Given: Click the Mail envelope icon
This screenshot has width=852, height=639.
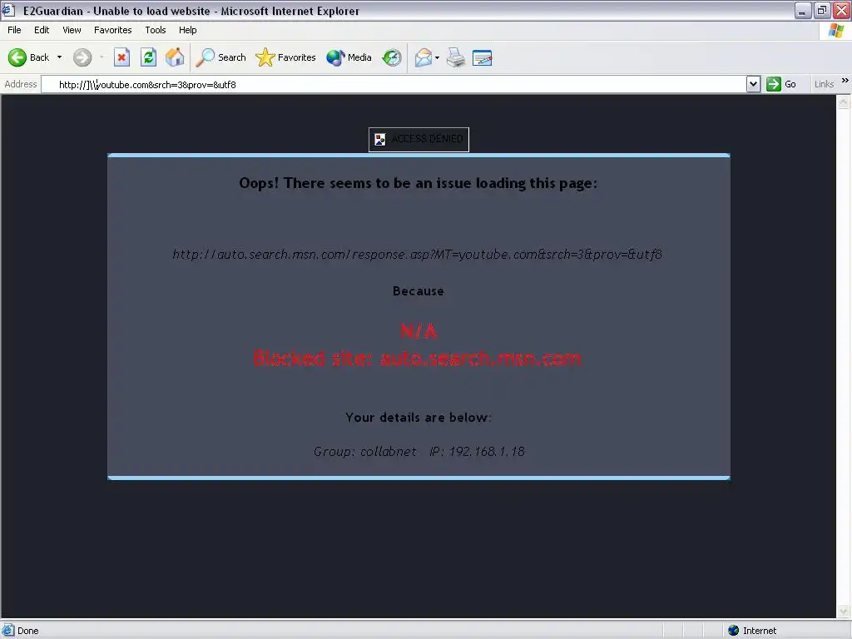Looking at the screenshot, I should click(423, 57).
